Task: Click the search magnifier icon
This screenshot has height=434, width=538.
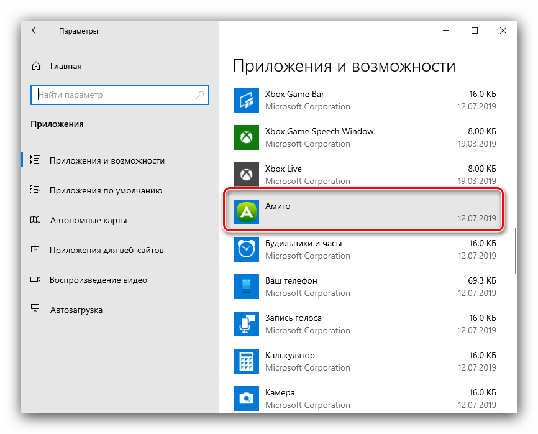Action: (200, 95)
